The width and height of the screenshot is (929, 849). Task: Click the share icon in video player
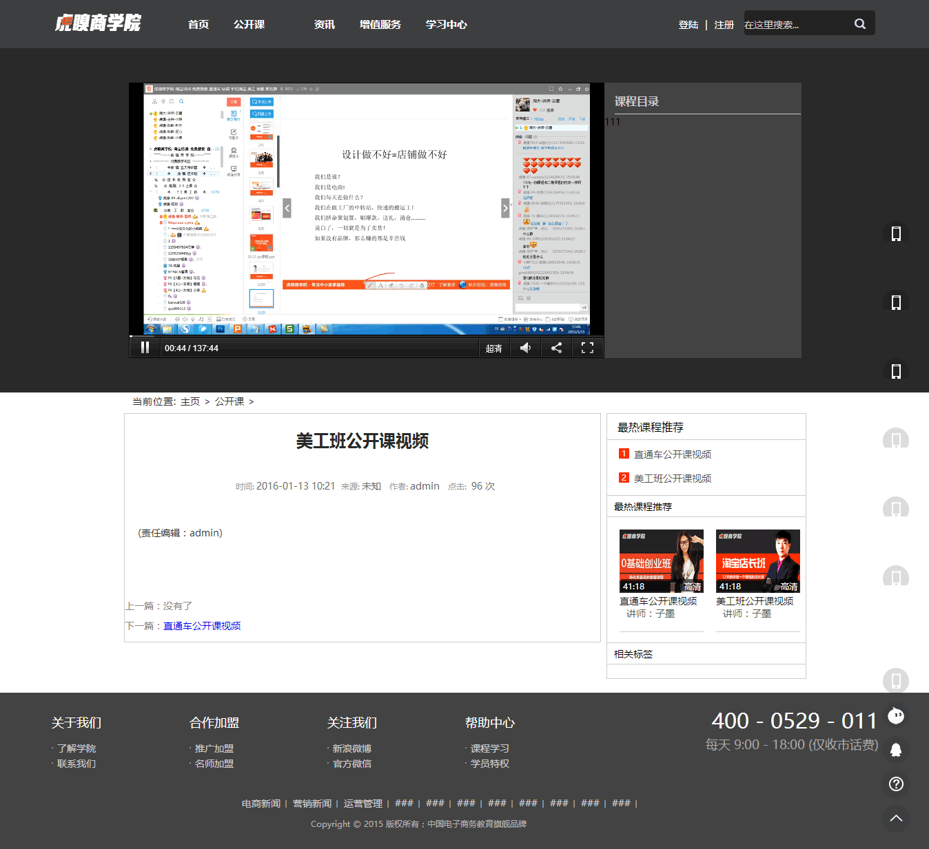[x=556, y=348]
